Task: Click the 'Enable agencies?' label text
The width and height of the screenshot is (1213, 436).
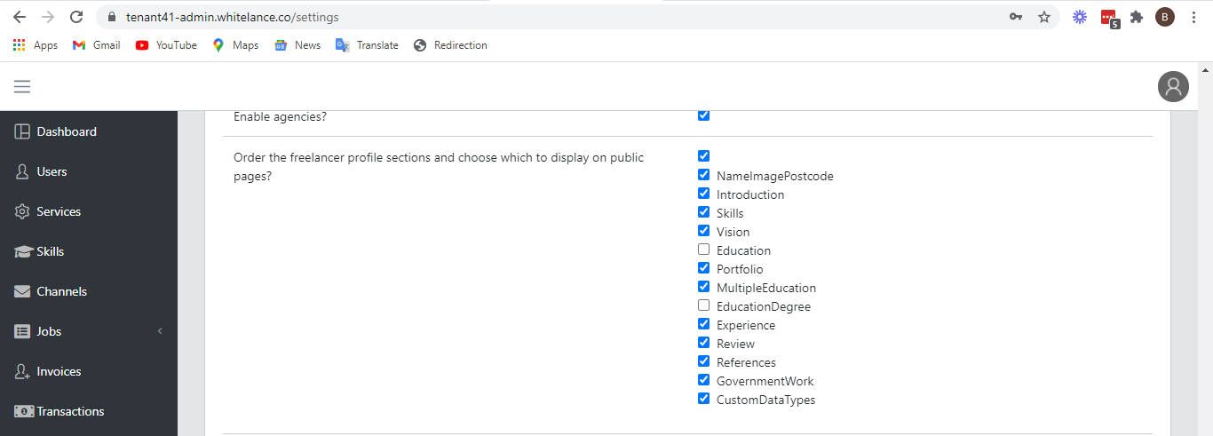Action: click(280, 116)
